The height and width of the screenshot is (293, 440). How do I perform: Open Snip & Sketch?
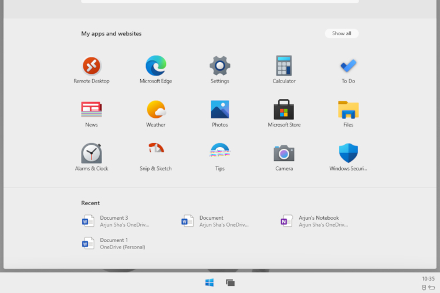(x=155, y=158)
